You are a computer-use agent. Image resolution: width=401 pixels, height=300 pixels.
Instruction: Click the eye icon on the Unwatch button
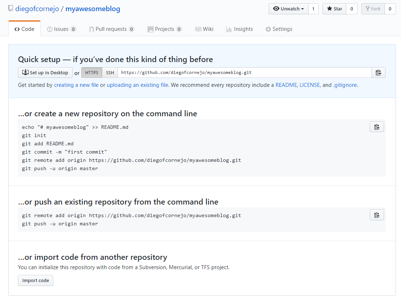[277, 8]
